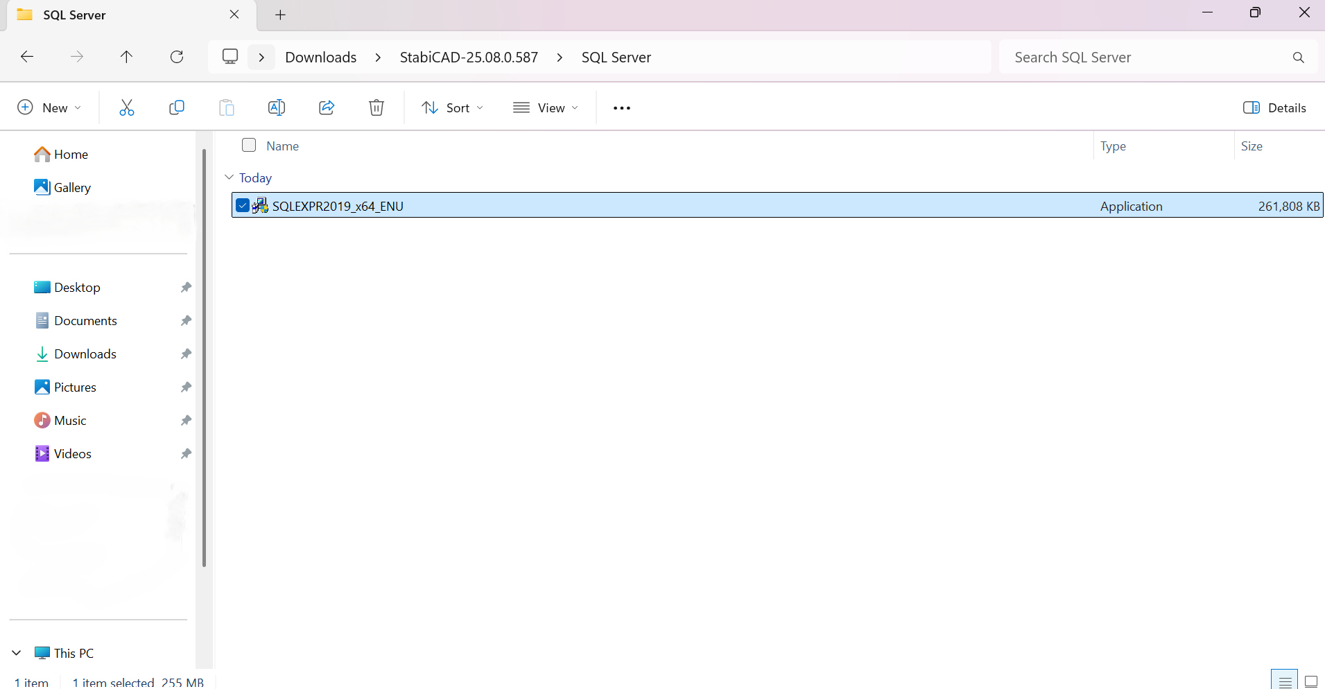Uncheck the SQLEXPR2019_x64_ENU file checkbox
The height and width of the screenshot is (689, 1325).
tap(243, 205)
